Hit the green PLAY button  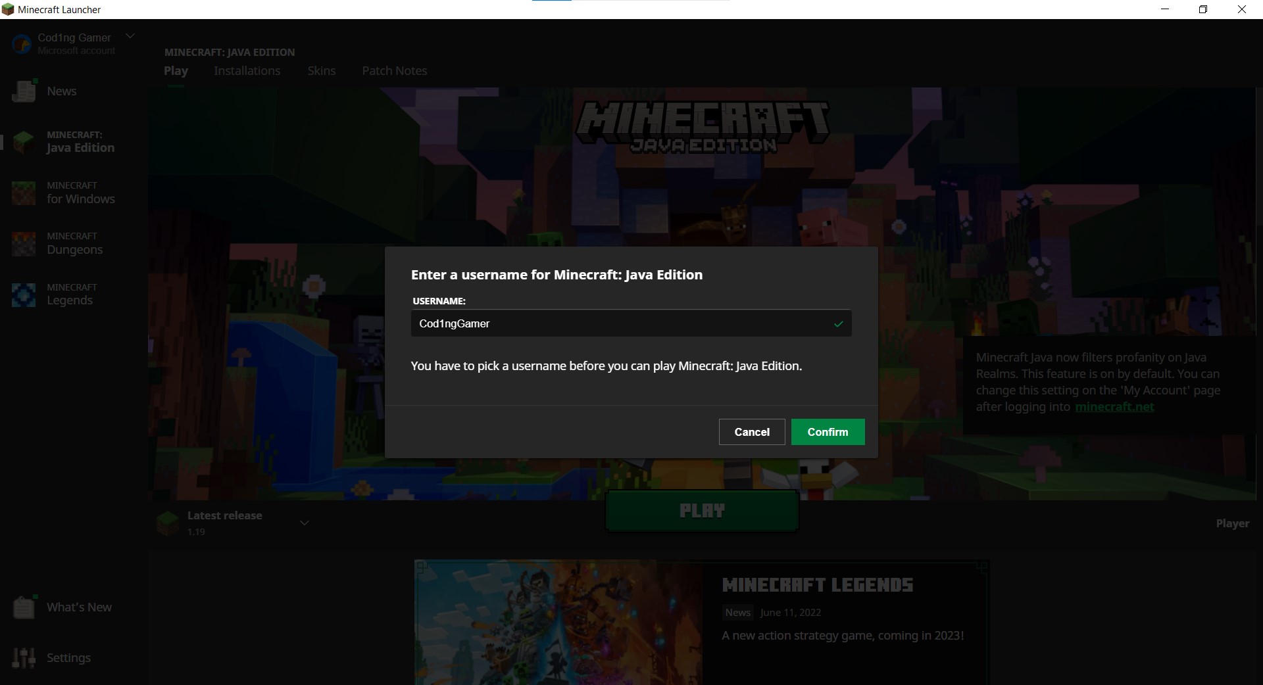pyautogui.click(x=702, y=511)
